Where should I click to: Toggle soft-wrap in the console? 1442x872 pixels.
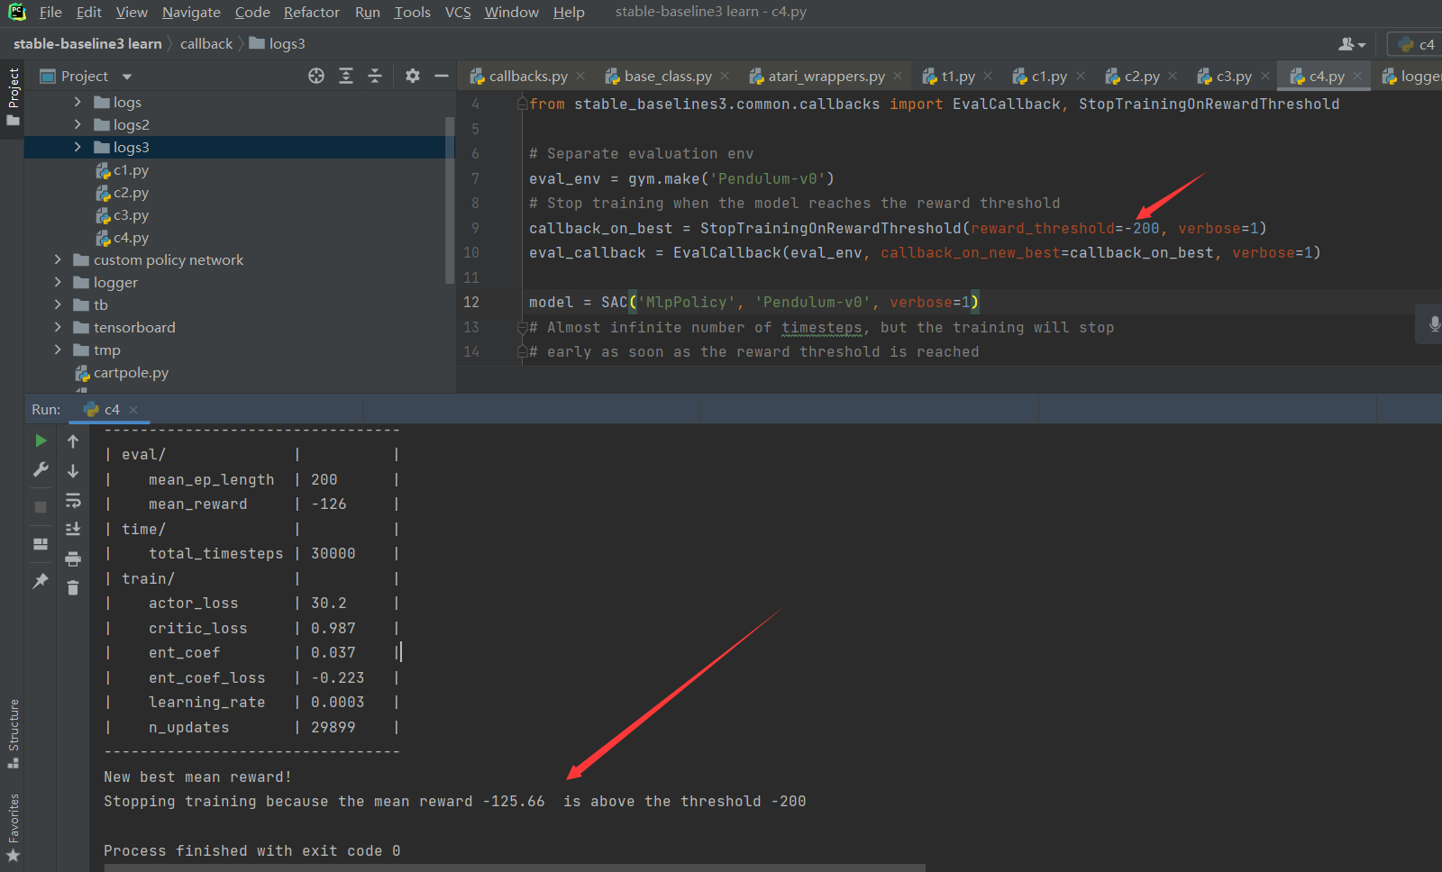[x=73, y=501]
